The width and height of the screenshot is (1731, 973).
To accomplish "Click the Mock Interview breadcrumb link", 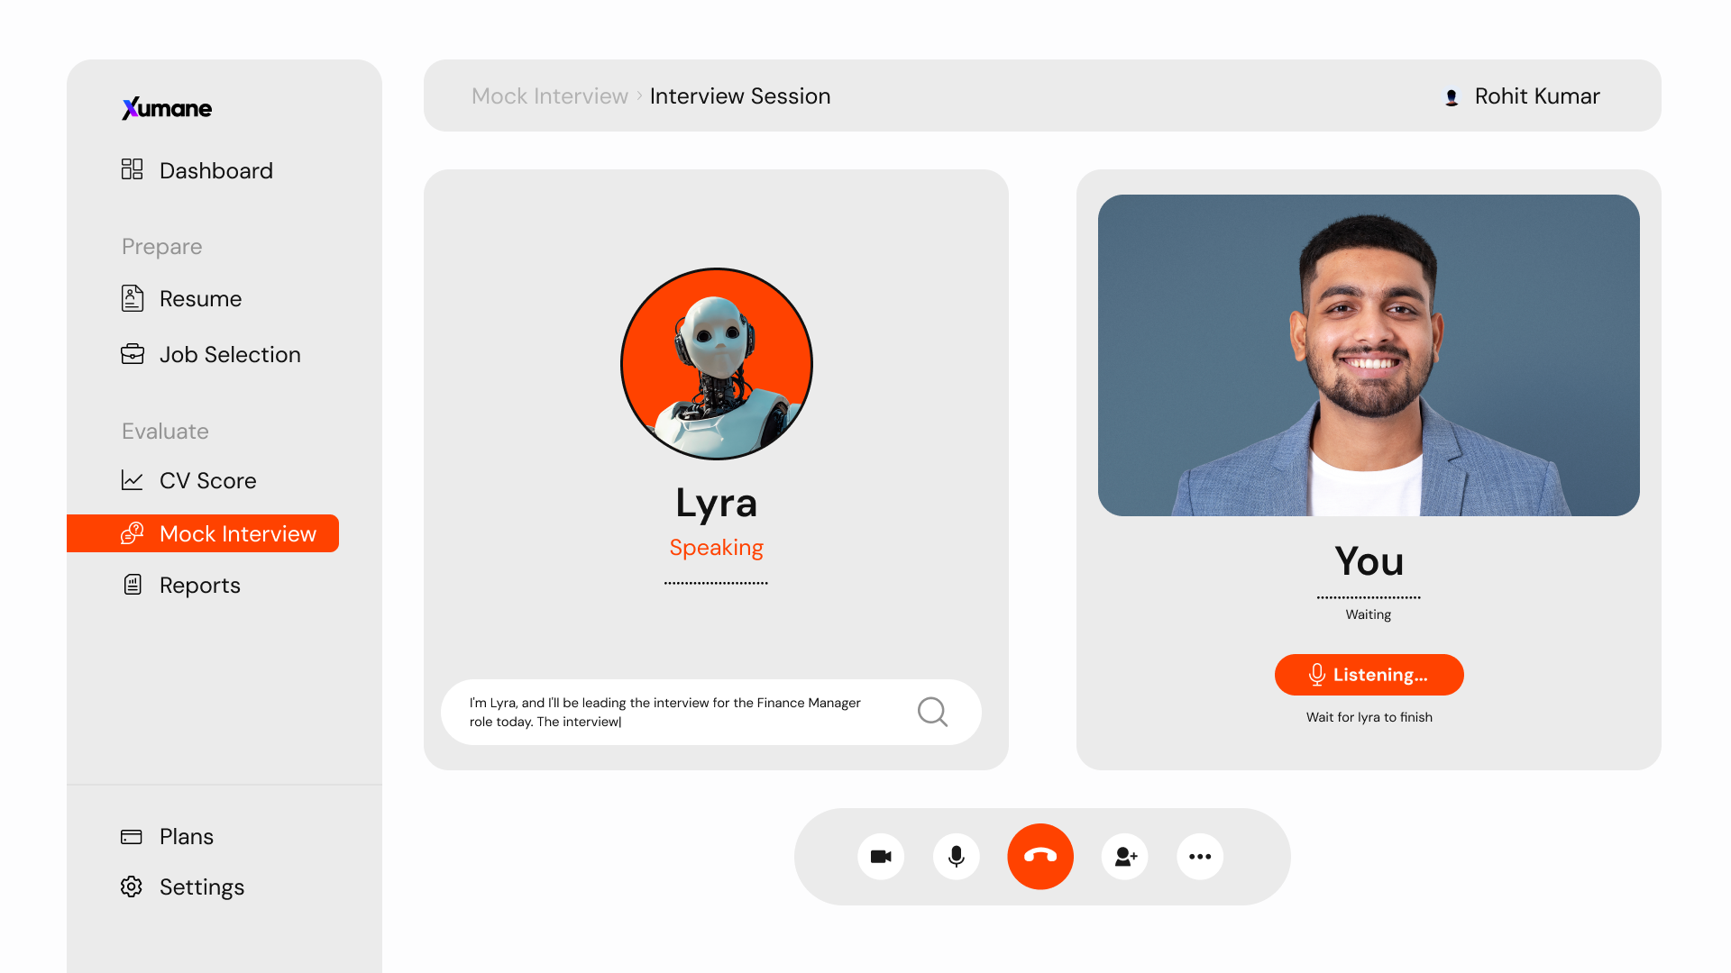I will [x=549, y=95].
